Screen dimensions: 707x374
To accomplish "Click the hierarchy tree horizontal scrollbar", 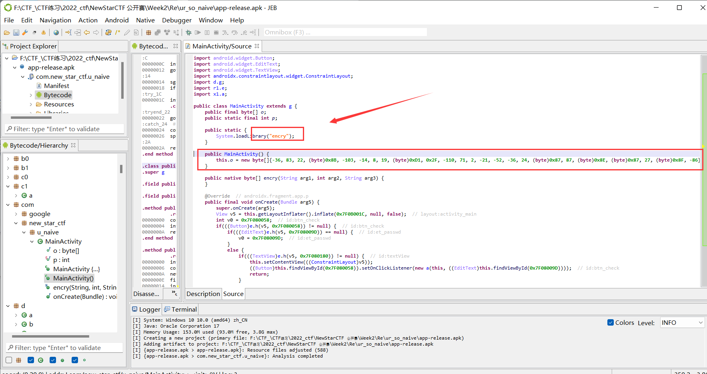I will click(50, 336).
